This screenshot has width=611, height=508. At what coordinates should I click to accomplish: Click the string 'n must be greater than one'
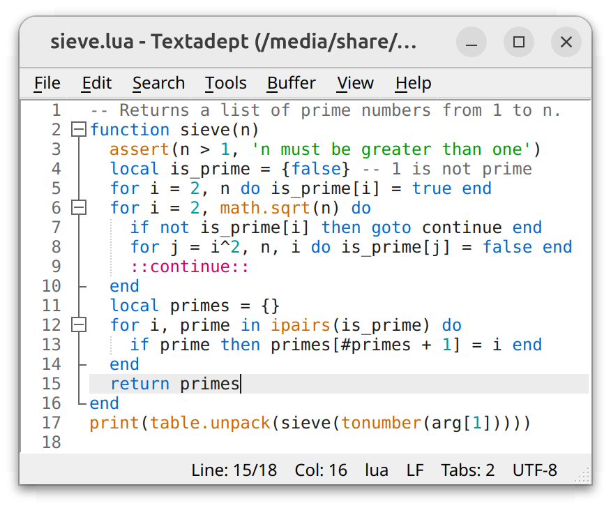coord(391,149)
